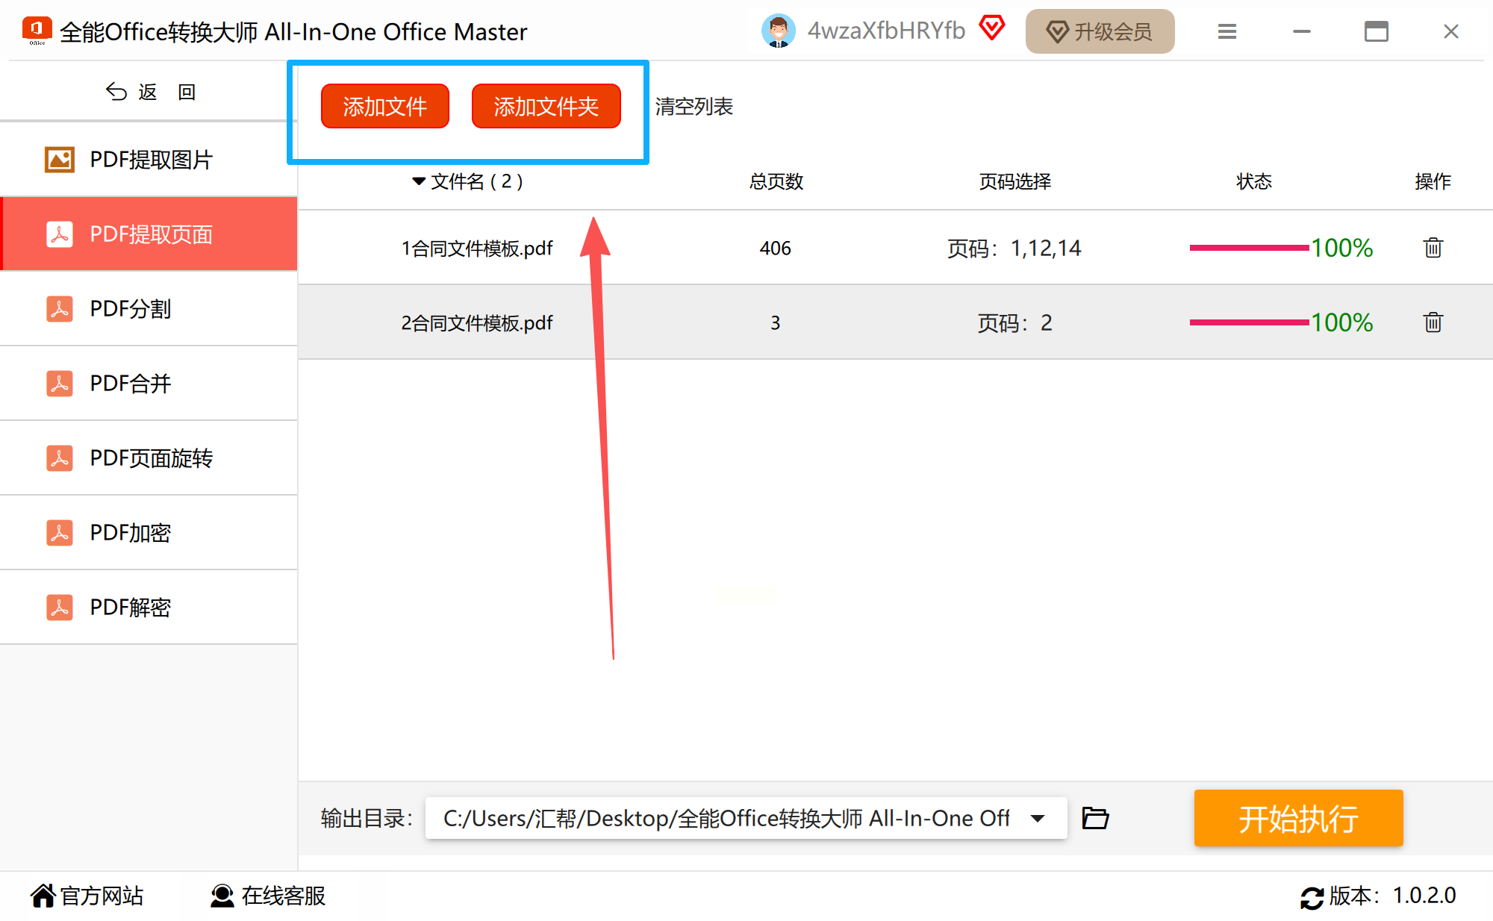Delete 1合同文件模板.pdf with trash icon

pos(1433,248)
